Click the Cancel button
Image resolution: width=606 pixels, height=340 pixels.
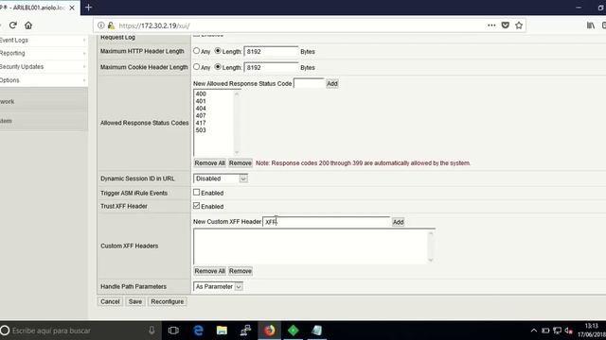[x=110, y=301]
